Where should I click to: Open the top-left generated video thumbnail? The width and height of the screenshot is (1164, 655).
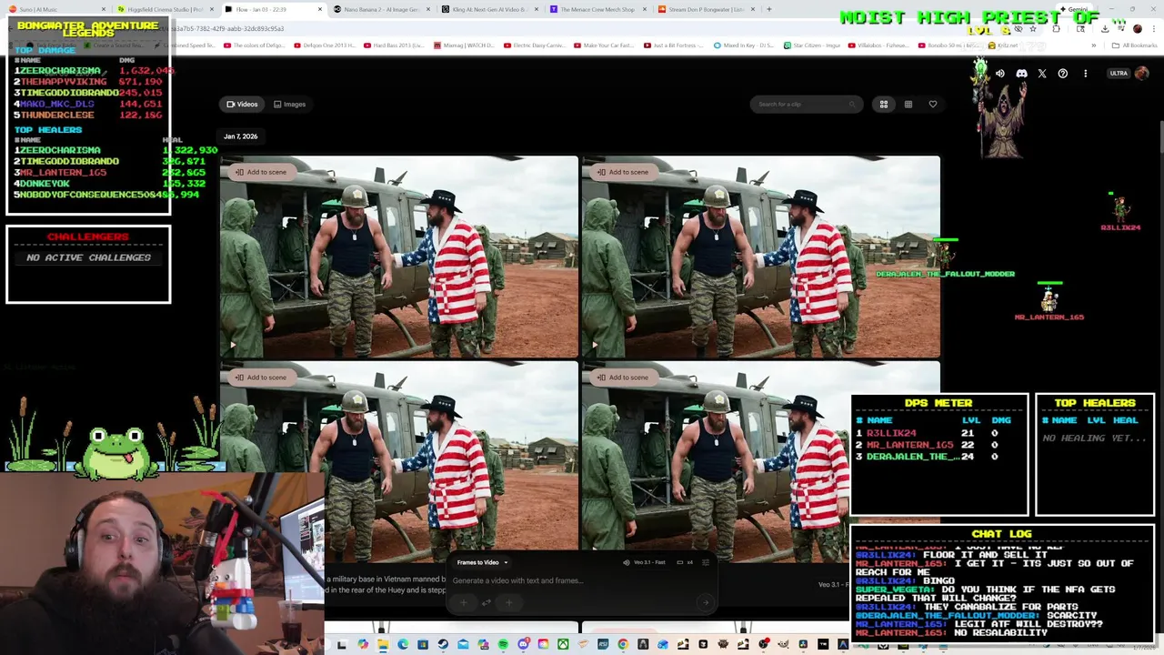(x=398, y=257)
